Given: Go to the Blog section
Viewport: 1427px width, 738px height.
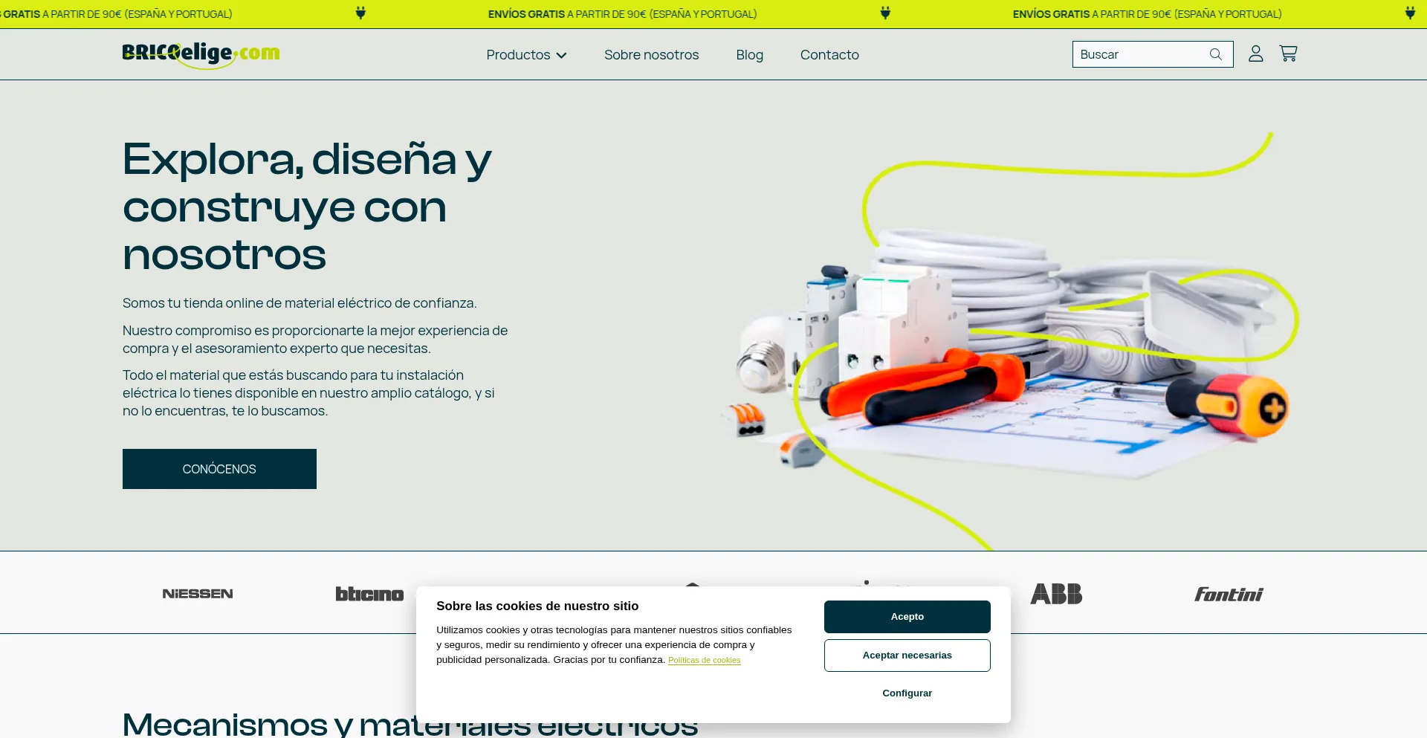Looking at the screenshot, I should coord(749,55).
